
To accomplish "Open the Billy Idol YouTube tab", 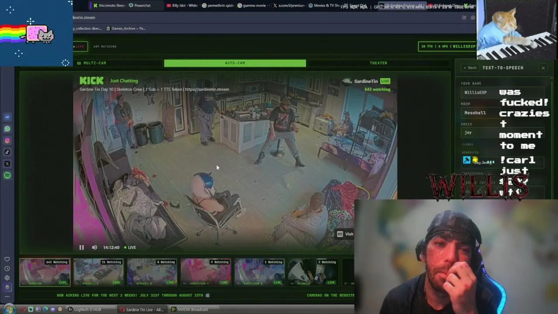I will tap(182, 5).
